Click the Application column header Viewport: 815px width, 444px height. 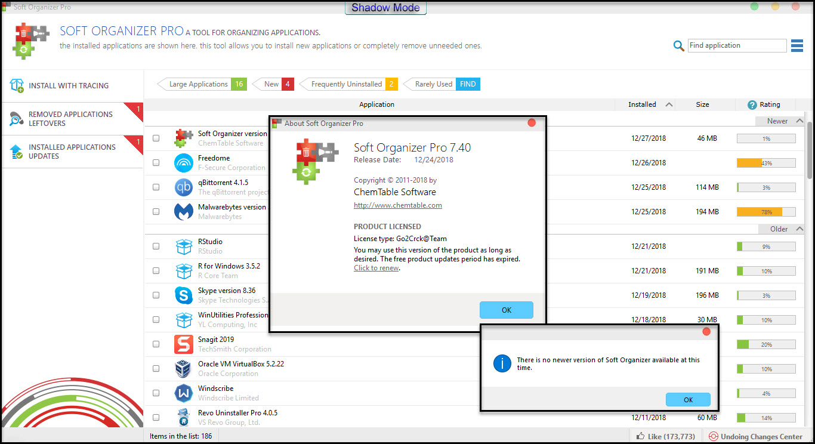pyautogui.click(x=376, y=104)
